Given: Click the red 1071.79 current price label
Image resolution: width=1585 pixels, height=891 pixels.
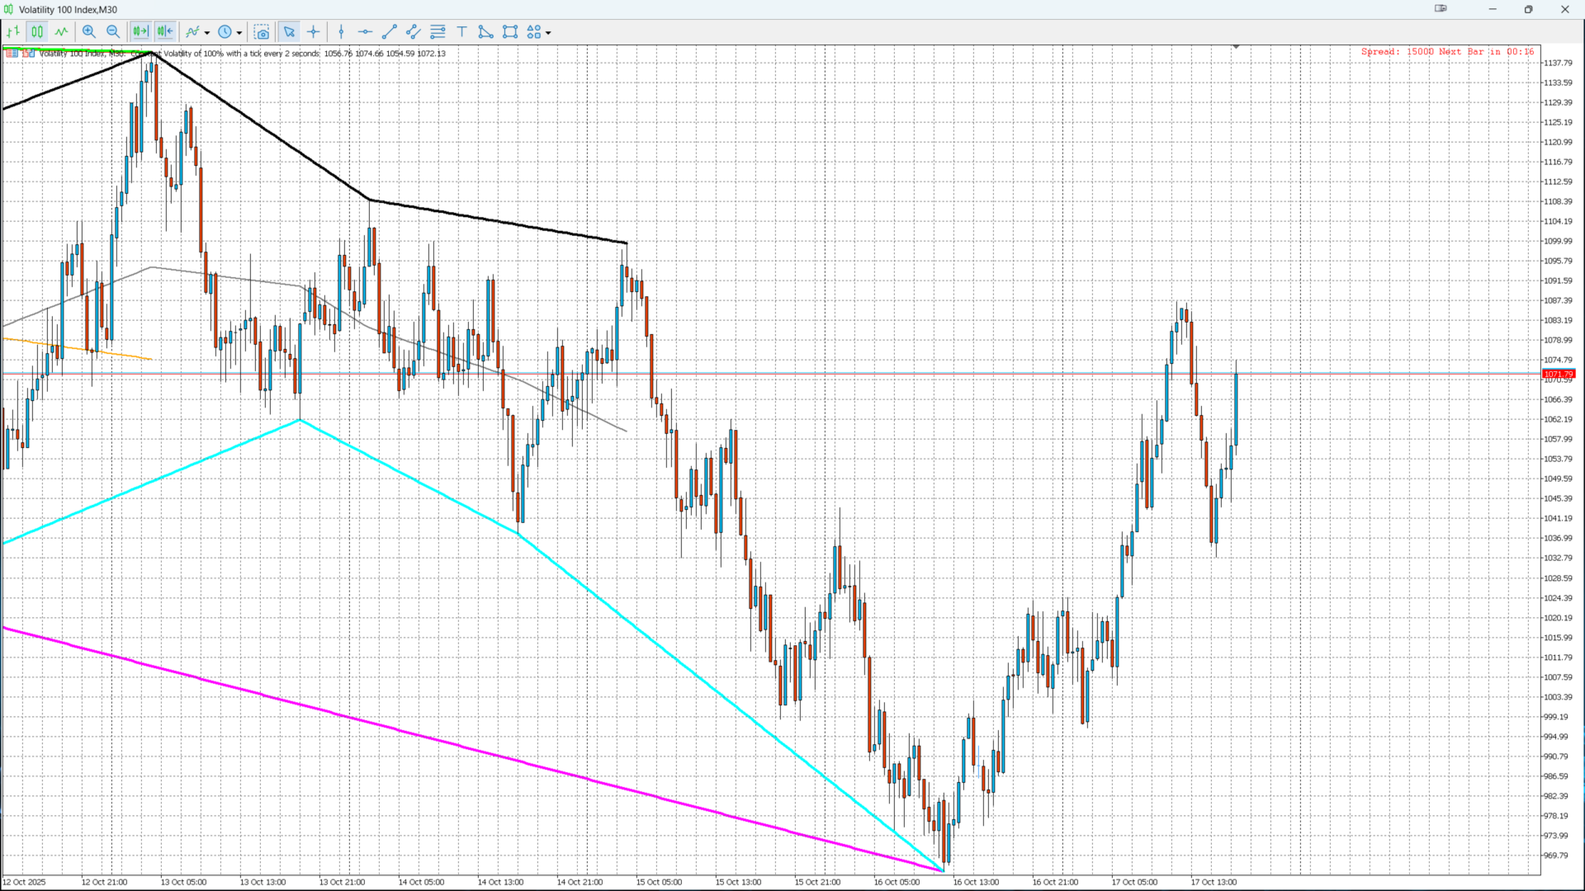Looking at the screenshot, I should 1559,374.
